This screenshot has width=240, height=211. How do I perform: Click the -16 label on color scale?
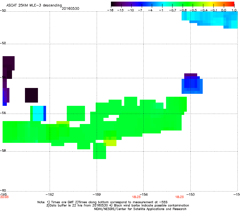(x=110, y=10)
